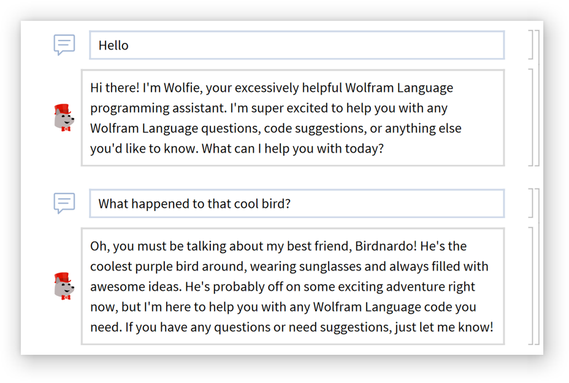Select inner bracket of Wolfie's greeting reply
This screenshot has height=383, width=569.
tap(531, 117)
